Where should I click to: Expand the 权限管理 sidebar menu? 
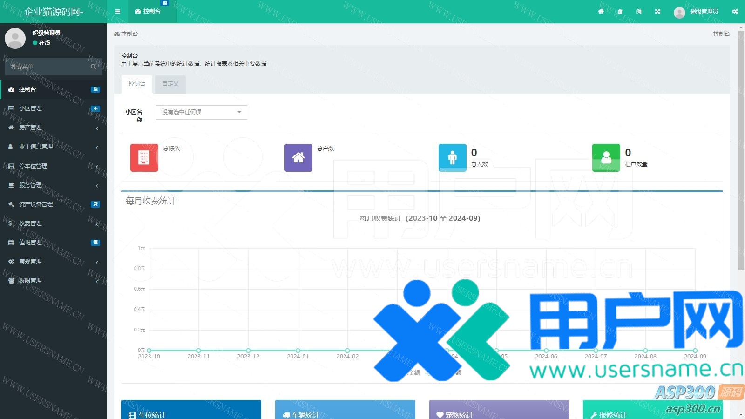pos(54,281)
